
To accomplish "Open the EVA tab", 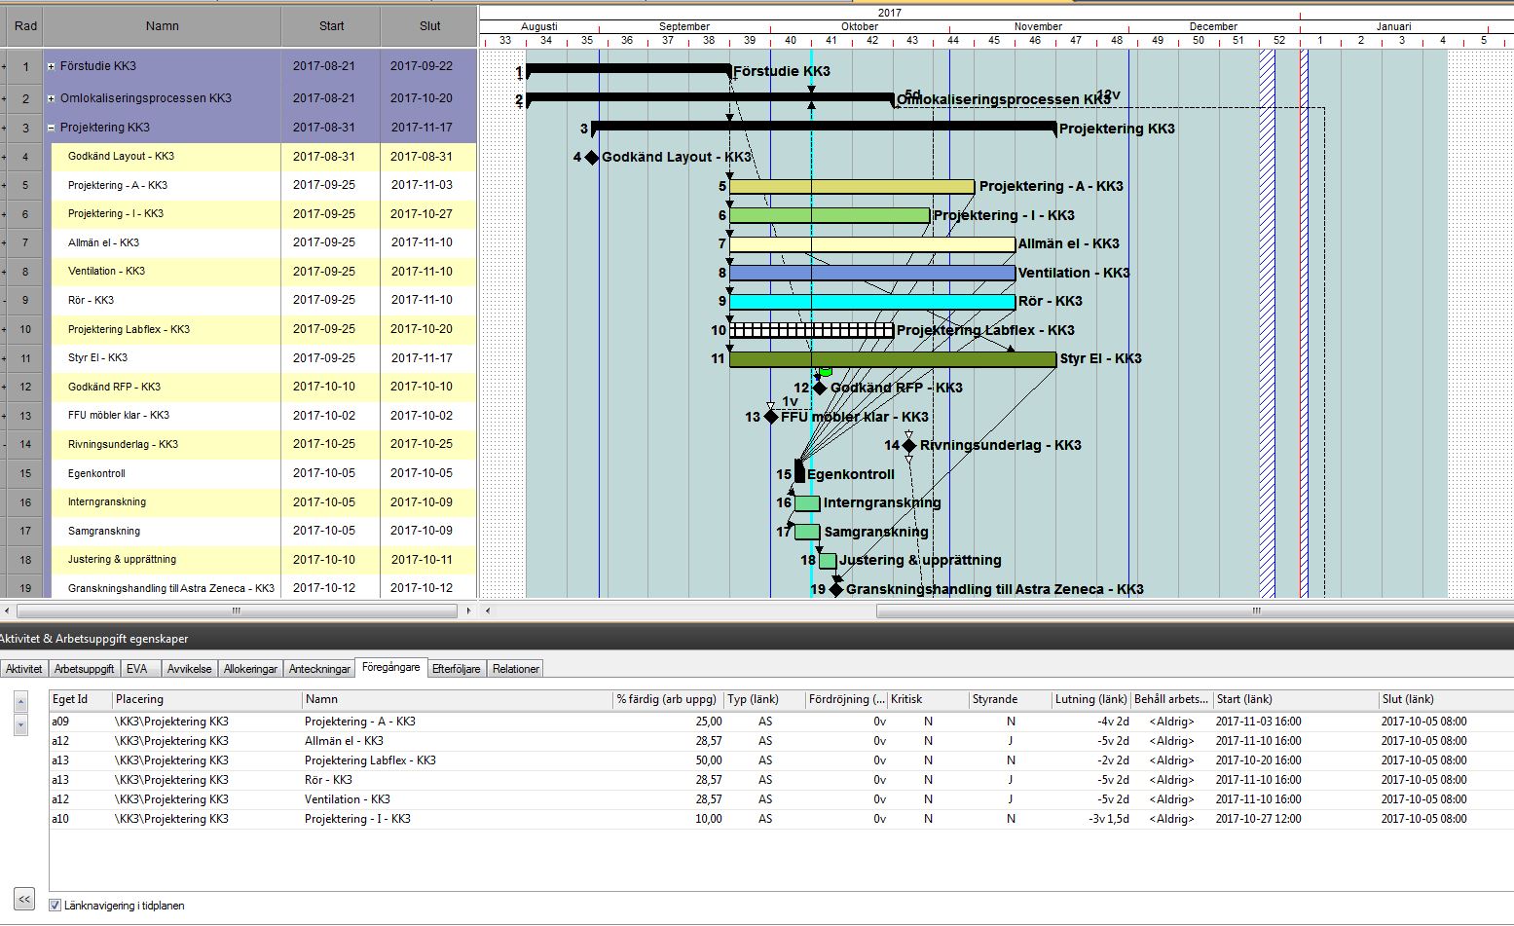I will [x=137, y=669].
